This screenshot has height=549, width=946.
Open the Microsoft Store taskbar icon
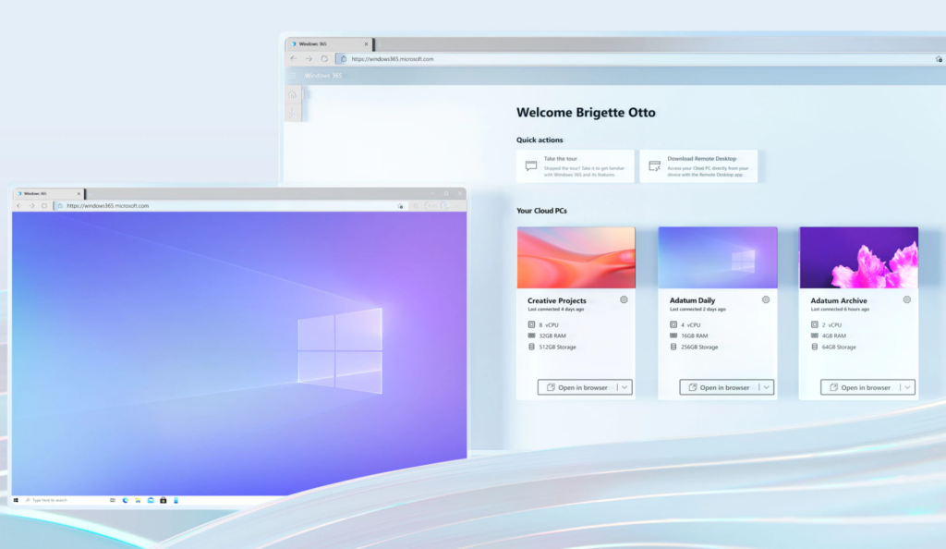[x=164, y=500]
